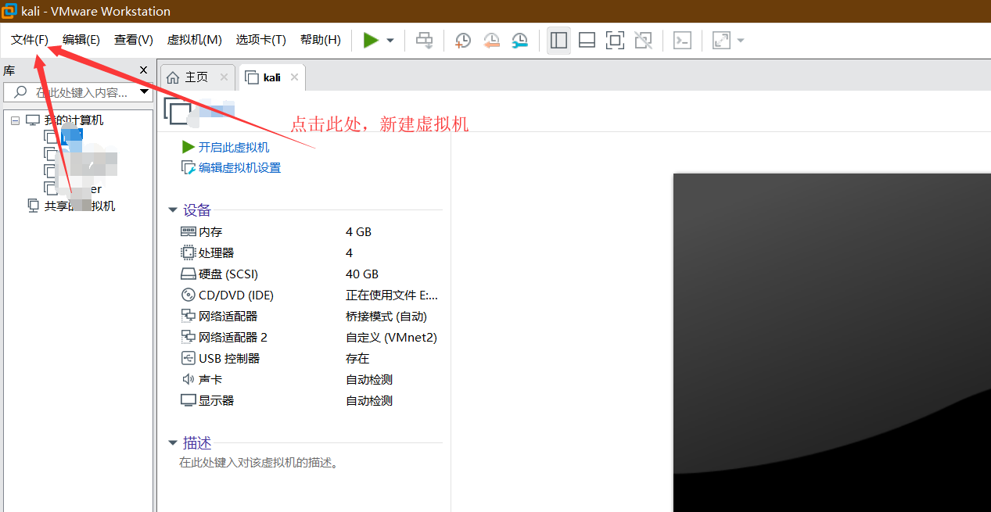
Task: Switch to the 主页 tab
Action: click(x=198, y=77)
